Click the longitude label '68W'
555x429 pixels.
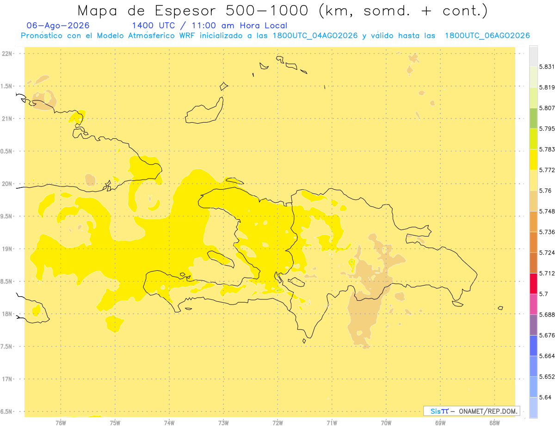tap(494, 423)
